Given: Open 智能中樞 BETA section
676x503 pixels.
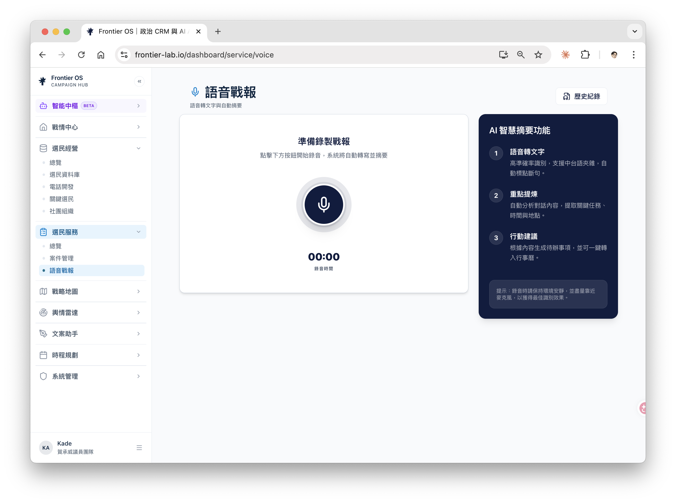Looking at the screenshot, I should point(91,106).
